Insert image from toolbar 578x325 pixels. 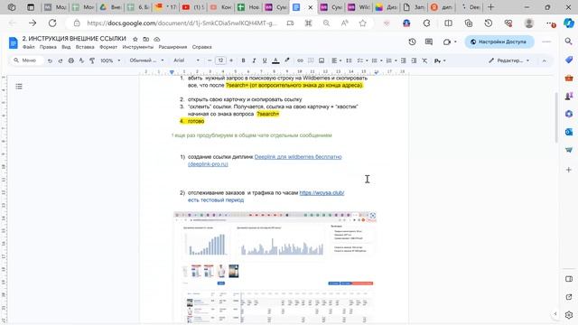322,60
